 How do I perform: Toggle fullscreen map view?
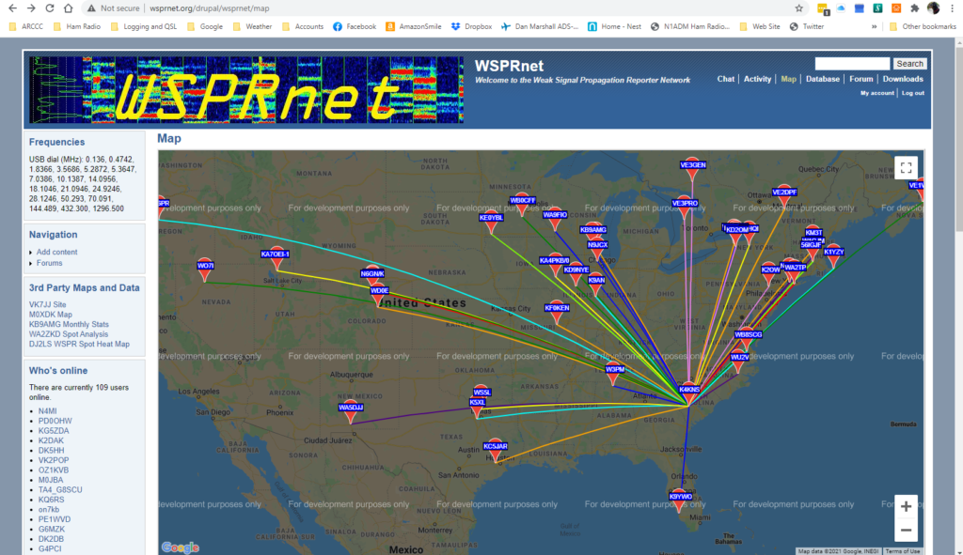pyautogui.click(x=906, y=168)
